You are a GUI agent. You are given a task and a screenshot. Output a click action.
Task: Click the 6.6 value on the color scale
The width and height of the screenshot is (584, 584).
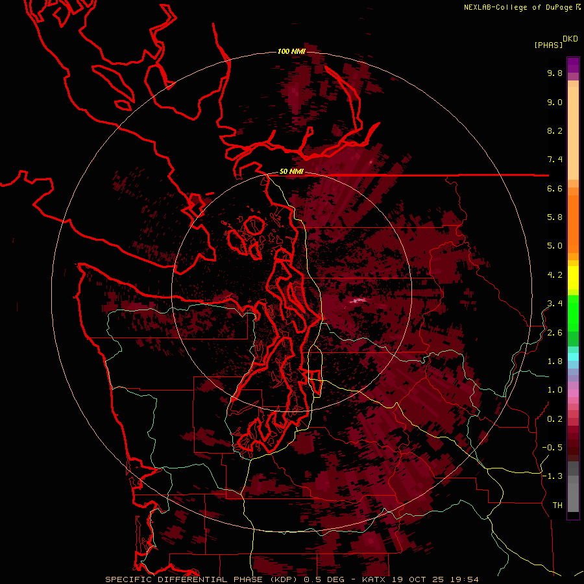pyautogui.click(x=555, y=188)
